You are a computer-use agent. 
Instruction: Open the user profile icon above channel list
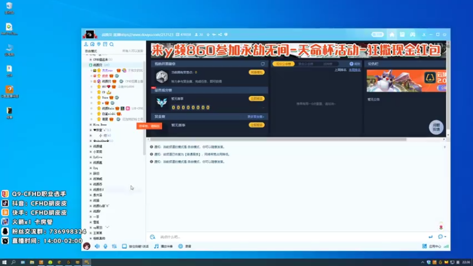point(86,44)
